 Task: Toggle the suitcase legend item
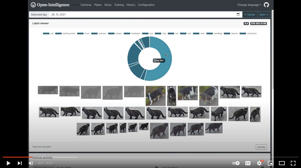99,33
